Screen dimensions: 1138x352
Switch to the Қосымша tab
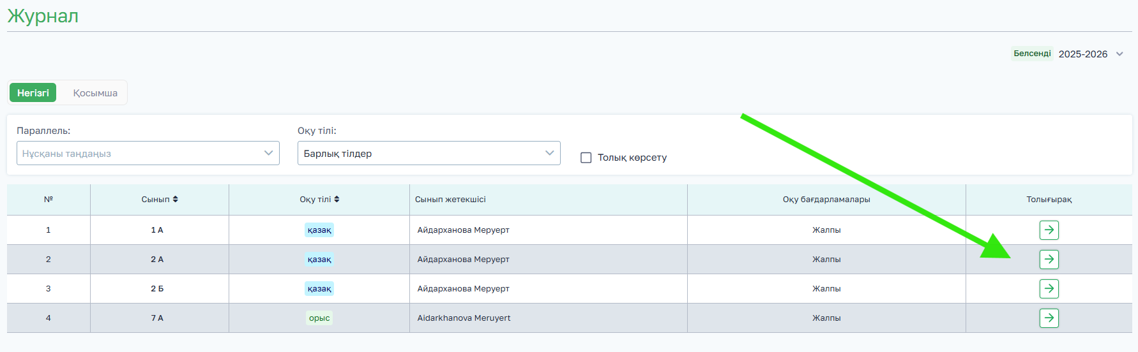click(95, 93)
